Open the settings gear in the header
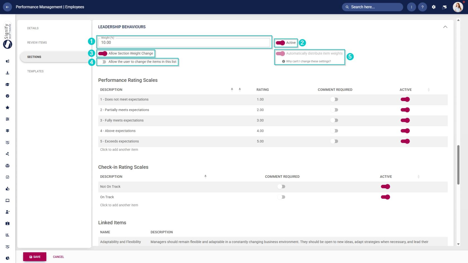The image size is (468, 263). pyautogui.click(x=434, y=7)
